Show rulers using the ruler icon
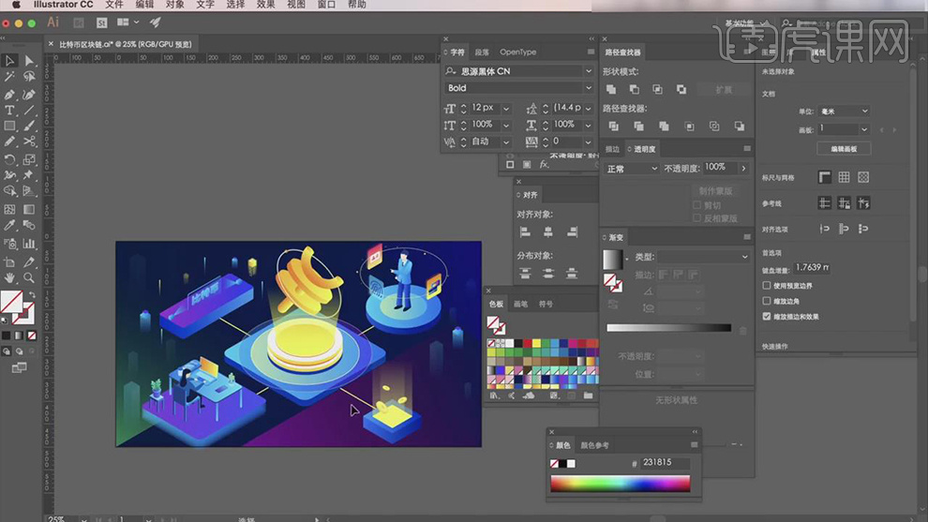The width and height of the screenshot is (928, 522). (x=825, y=177)
